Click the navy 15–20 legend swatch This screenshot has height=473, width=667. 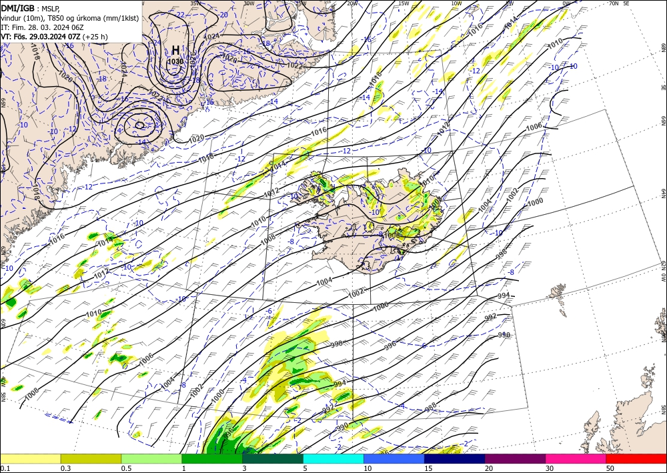tap(455, 458)
